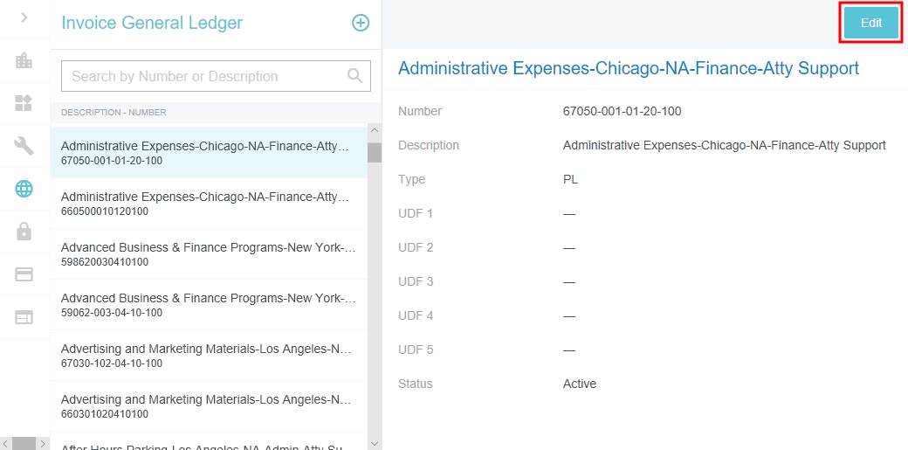Viewport: 908px width, 450px height.
Task: Focus the Search by Number or Description field
Action: (205, 76)
